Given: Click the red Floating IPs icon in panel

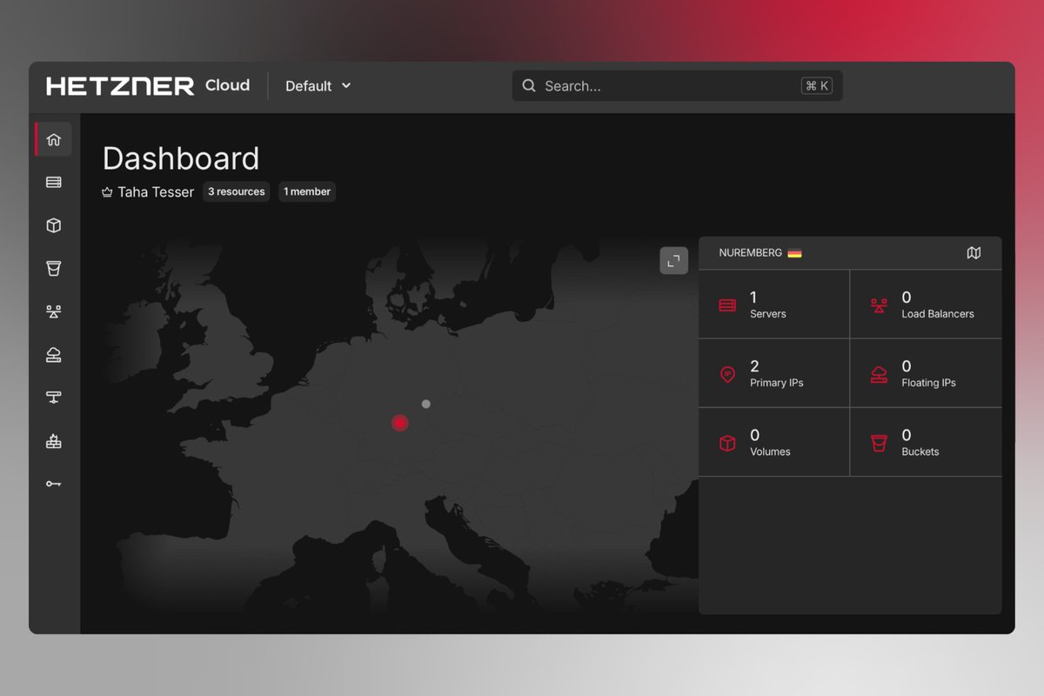Looking at the screenshot, I should 879,374.
